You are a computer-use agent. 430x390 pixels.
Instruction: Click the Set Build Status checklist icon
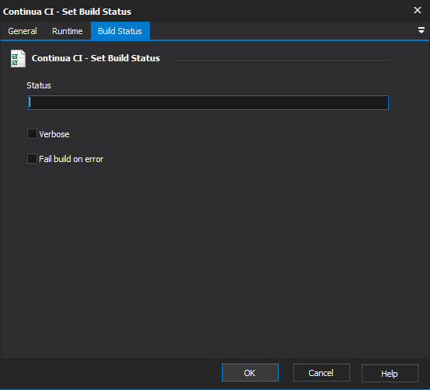[18, 58]
